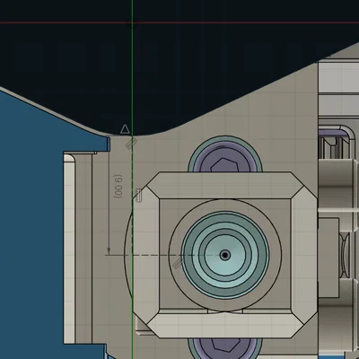Select the right chamfered face of square nut
Screen dimensions: 359x359
(304, 255)
